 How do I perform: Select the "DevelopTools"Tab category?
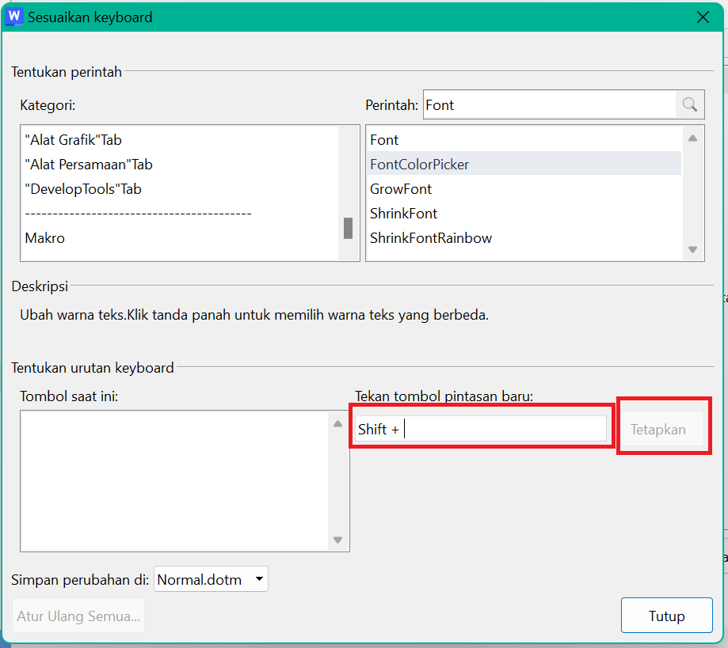83,189
